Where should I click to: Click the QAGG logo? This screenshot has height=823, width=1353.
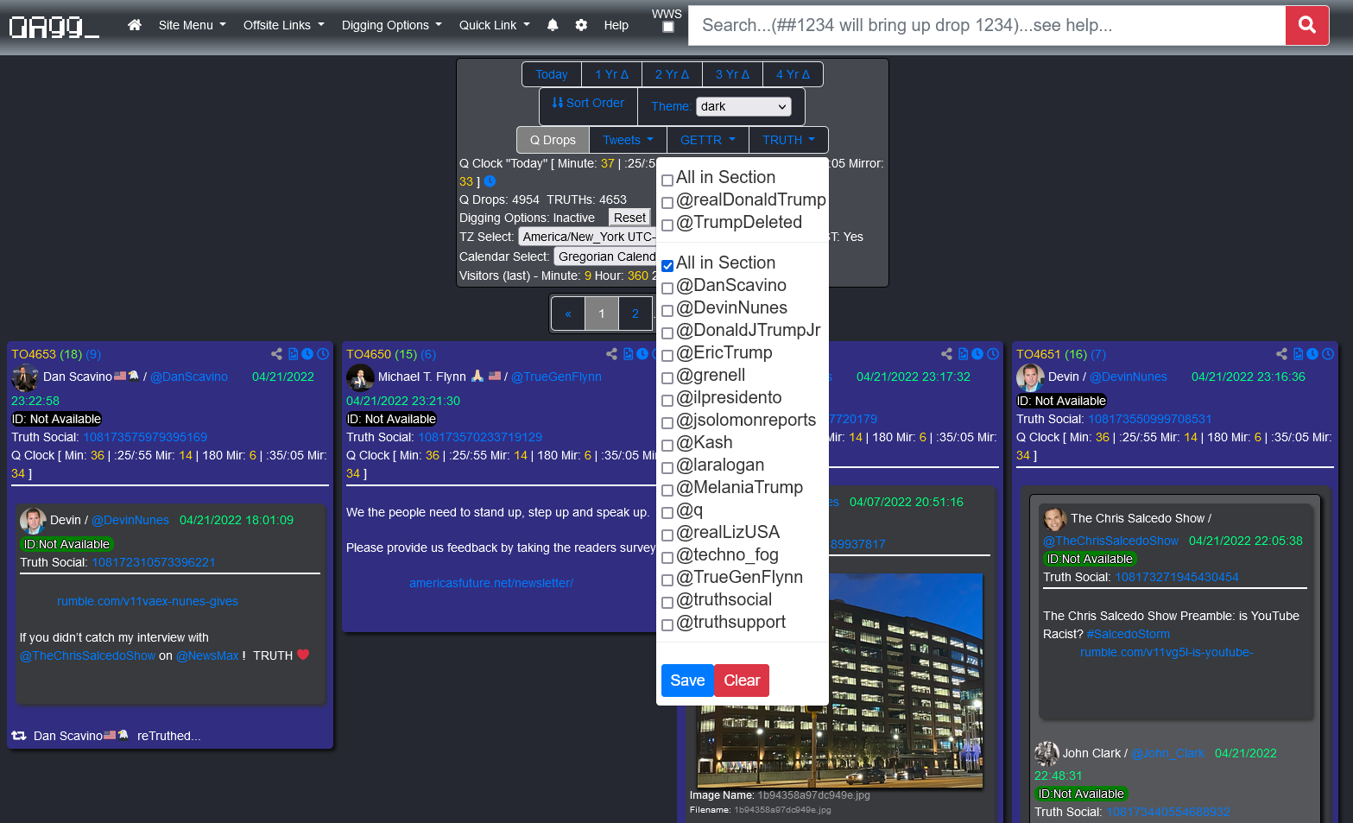coord(54,27)
